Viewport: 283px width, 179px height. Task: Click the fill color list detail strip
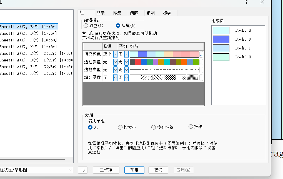click(164, 54)
